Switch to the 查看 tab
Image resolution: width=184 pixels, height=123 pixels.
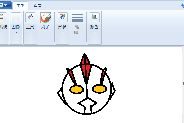pos(38,5)
